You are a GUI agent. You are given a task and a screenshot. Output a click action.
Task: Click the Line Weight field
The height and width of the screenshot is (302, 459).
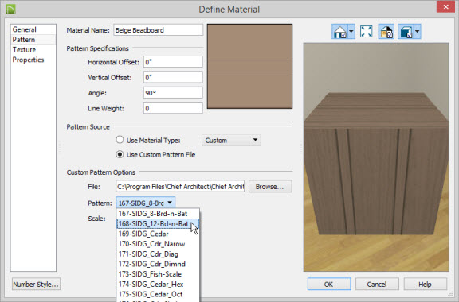point(173,108)
